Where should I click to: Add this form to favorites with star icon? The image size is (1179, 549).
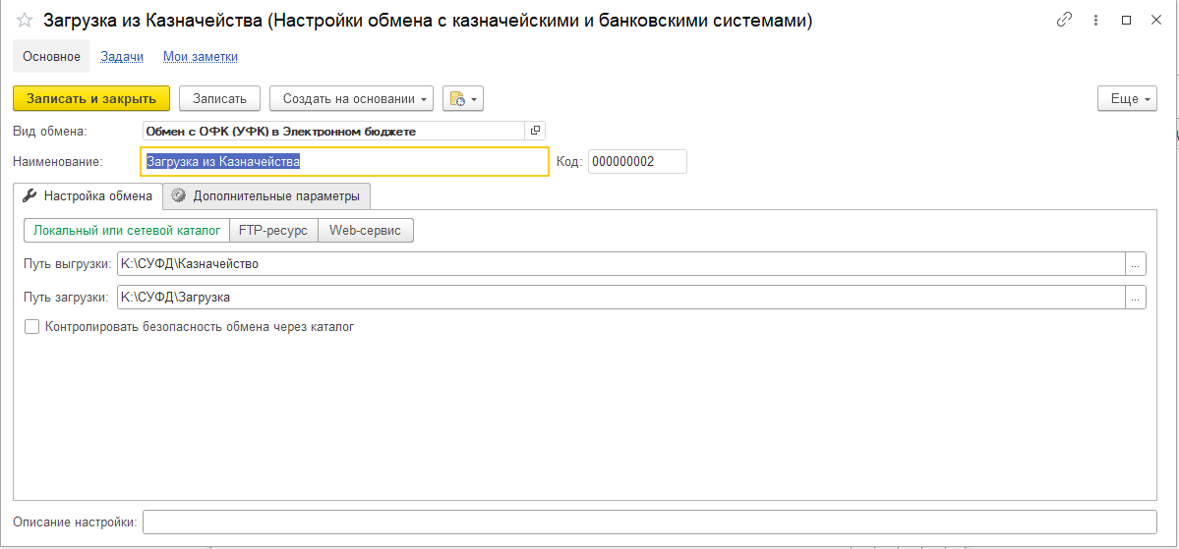point(25,21)
